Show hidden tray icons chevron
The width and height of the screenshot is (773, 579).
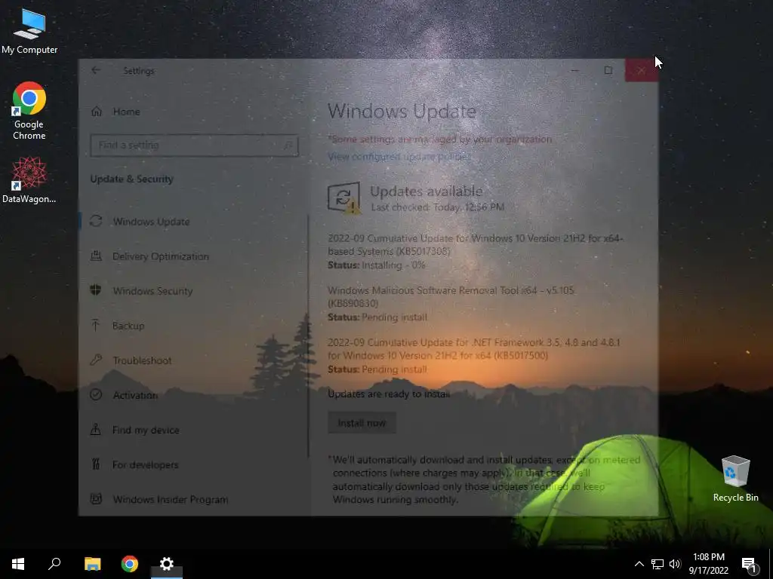pos(639,564)
